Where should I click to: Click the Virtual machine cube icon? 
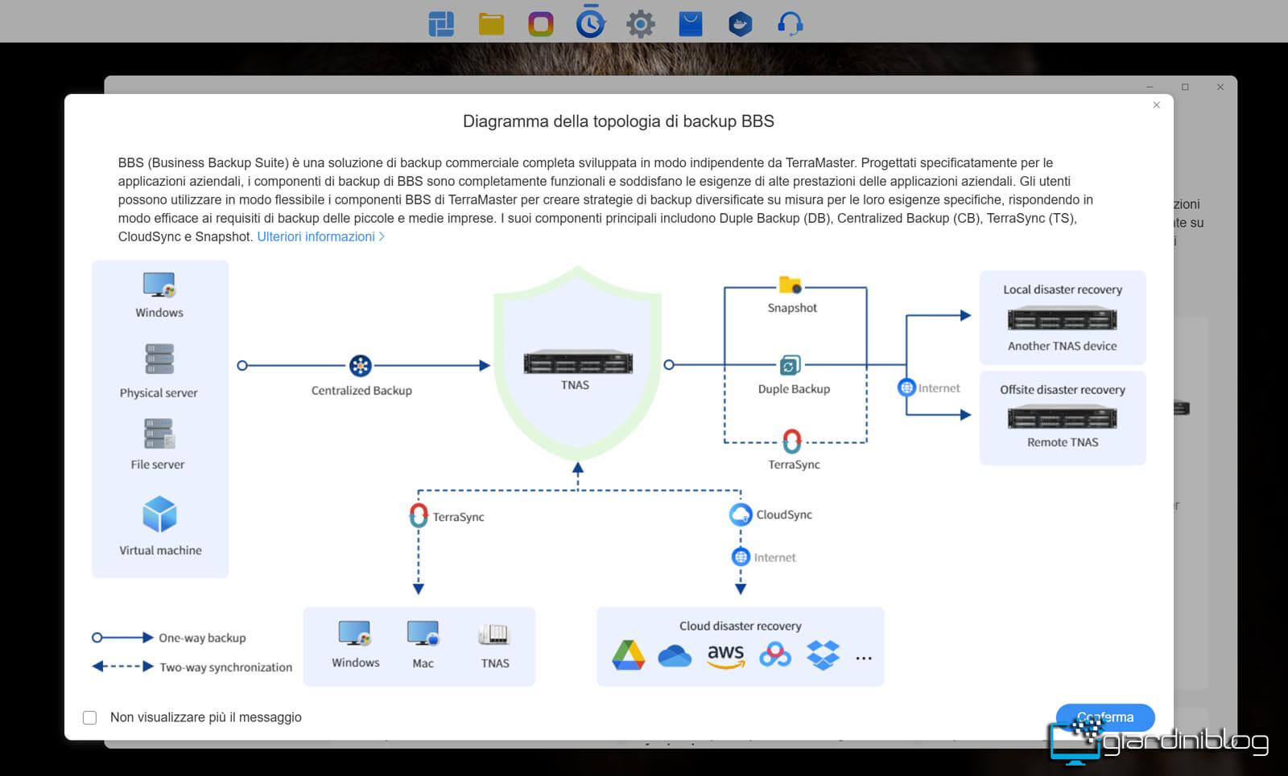tap(159, 515)
